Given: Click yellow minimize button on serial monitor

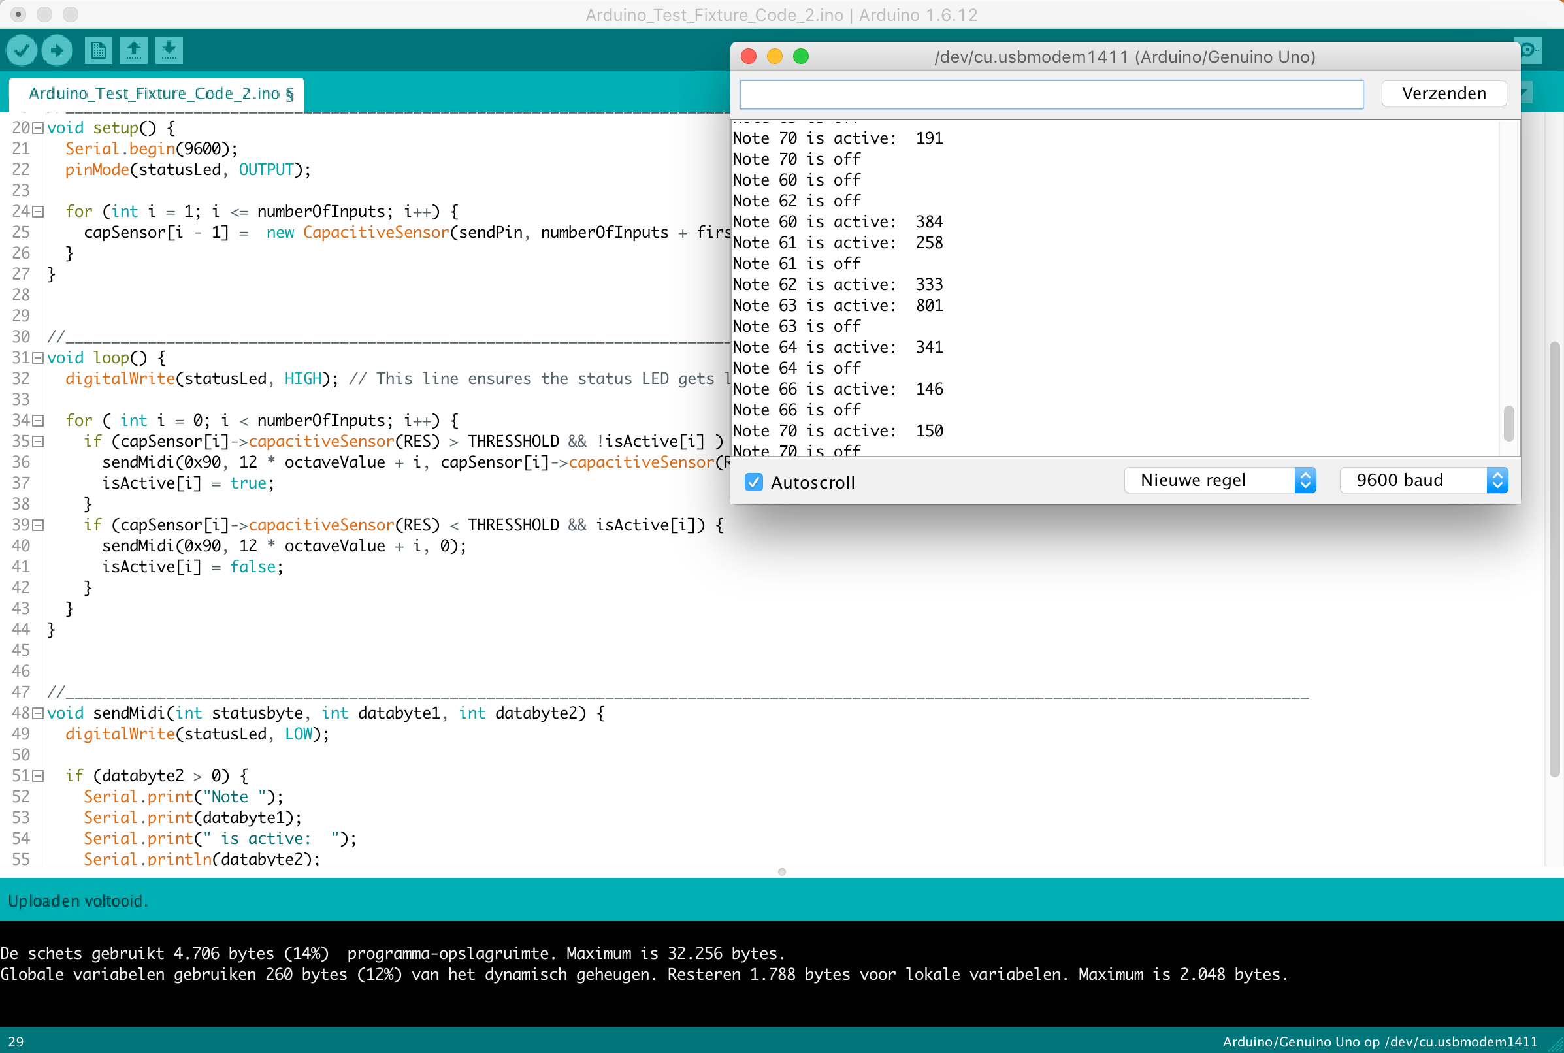Looking at the screenshot, I should point(774,56).
